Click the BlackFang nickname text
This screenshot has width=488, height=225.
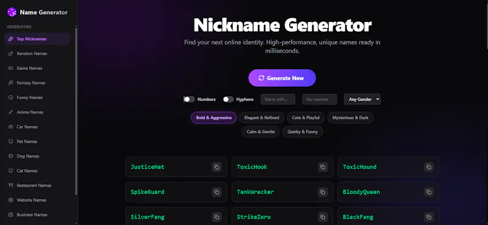[358, 217]
